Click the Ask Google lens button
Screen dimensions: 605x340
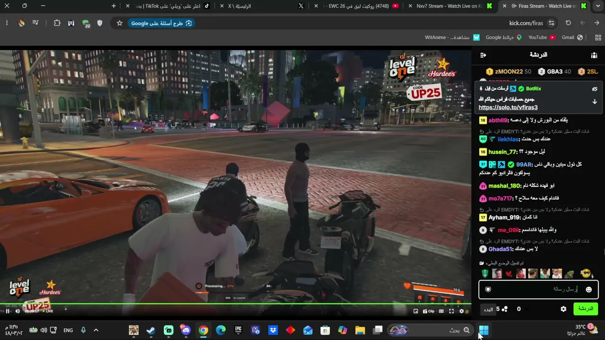pos(162,23)
